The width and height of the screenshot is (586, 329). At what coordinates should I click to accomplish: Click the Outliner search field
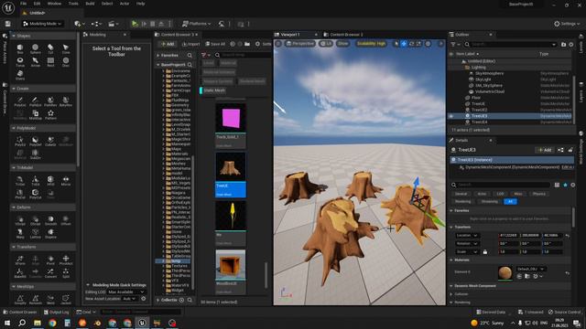[510, 45]
